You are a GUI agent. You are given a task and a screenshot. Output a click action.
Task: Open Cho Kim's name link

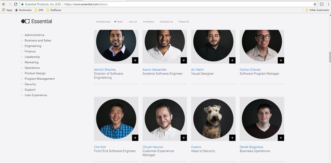click(100, 147)
